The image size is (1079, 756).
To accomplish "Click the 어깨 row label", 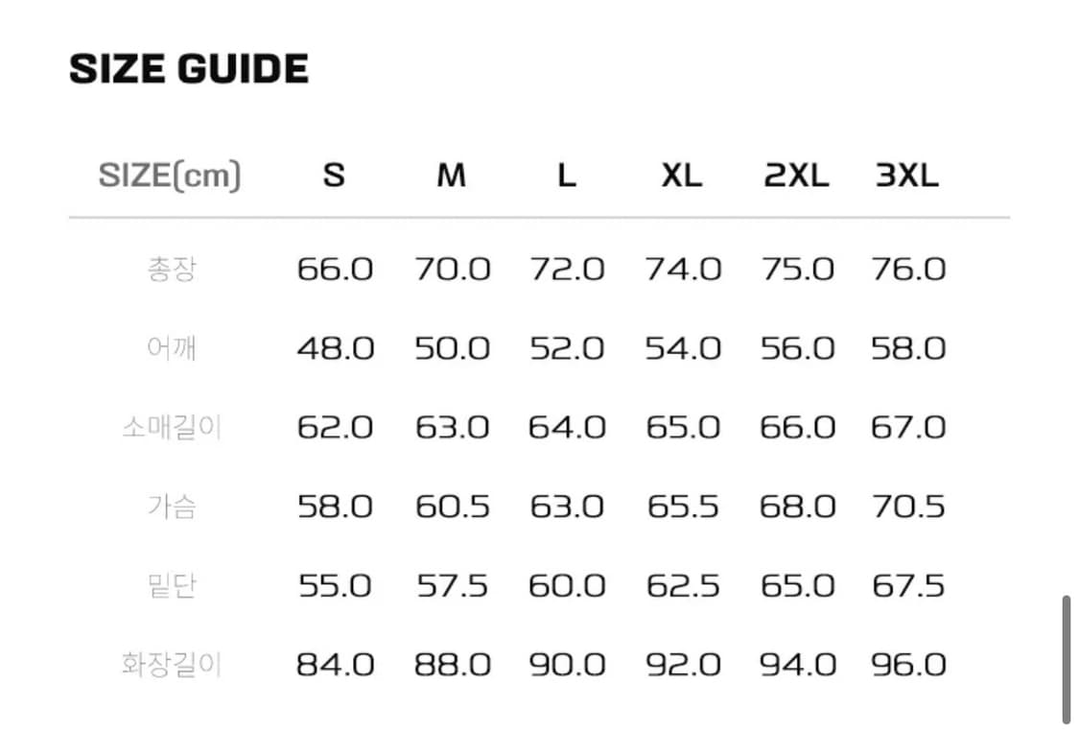I will pyautogui.click(x=172, y=347).
